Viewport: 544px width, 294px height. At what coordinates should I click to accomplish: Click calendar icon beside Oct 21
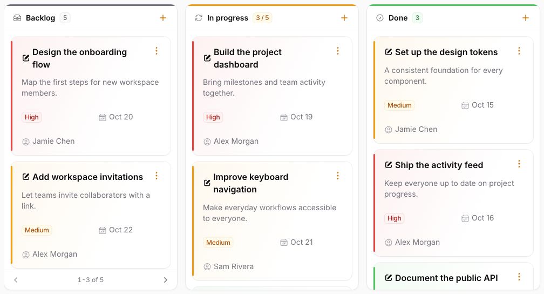[x=284, y=243]
